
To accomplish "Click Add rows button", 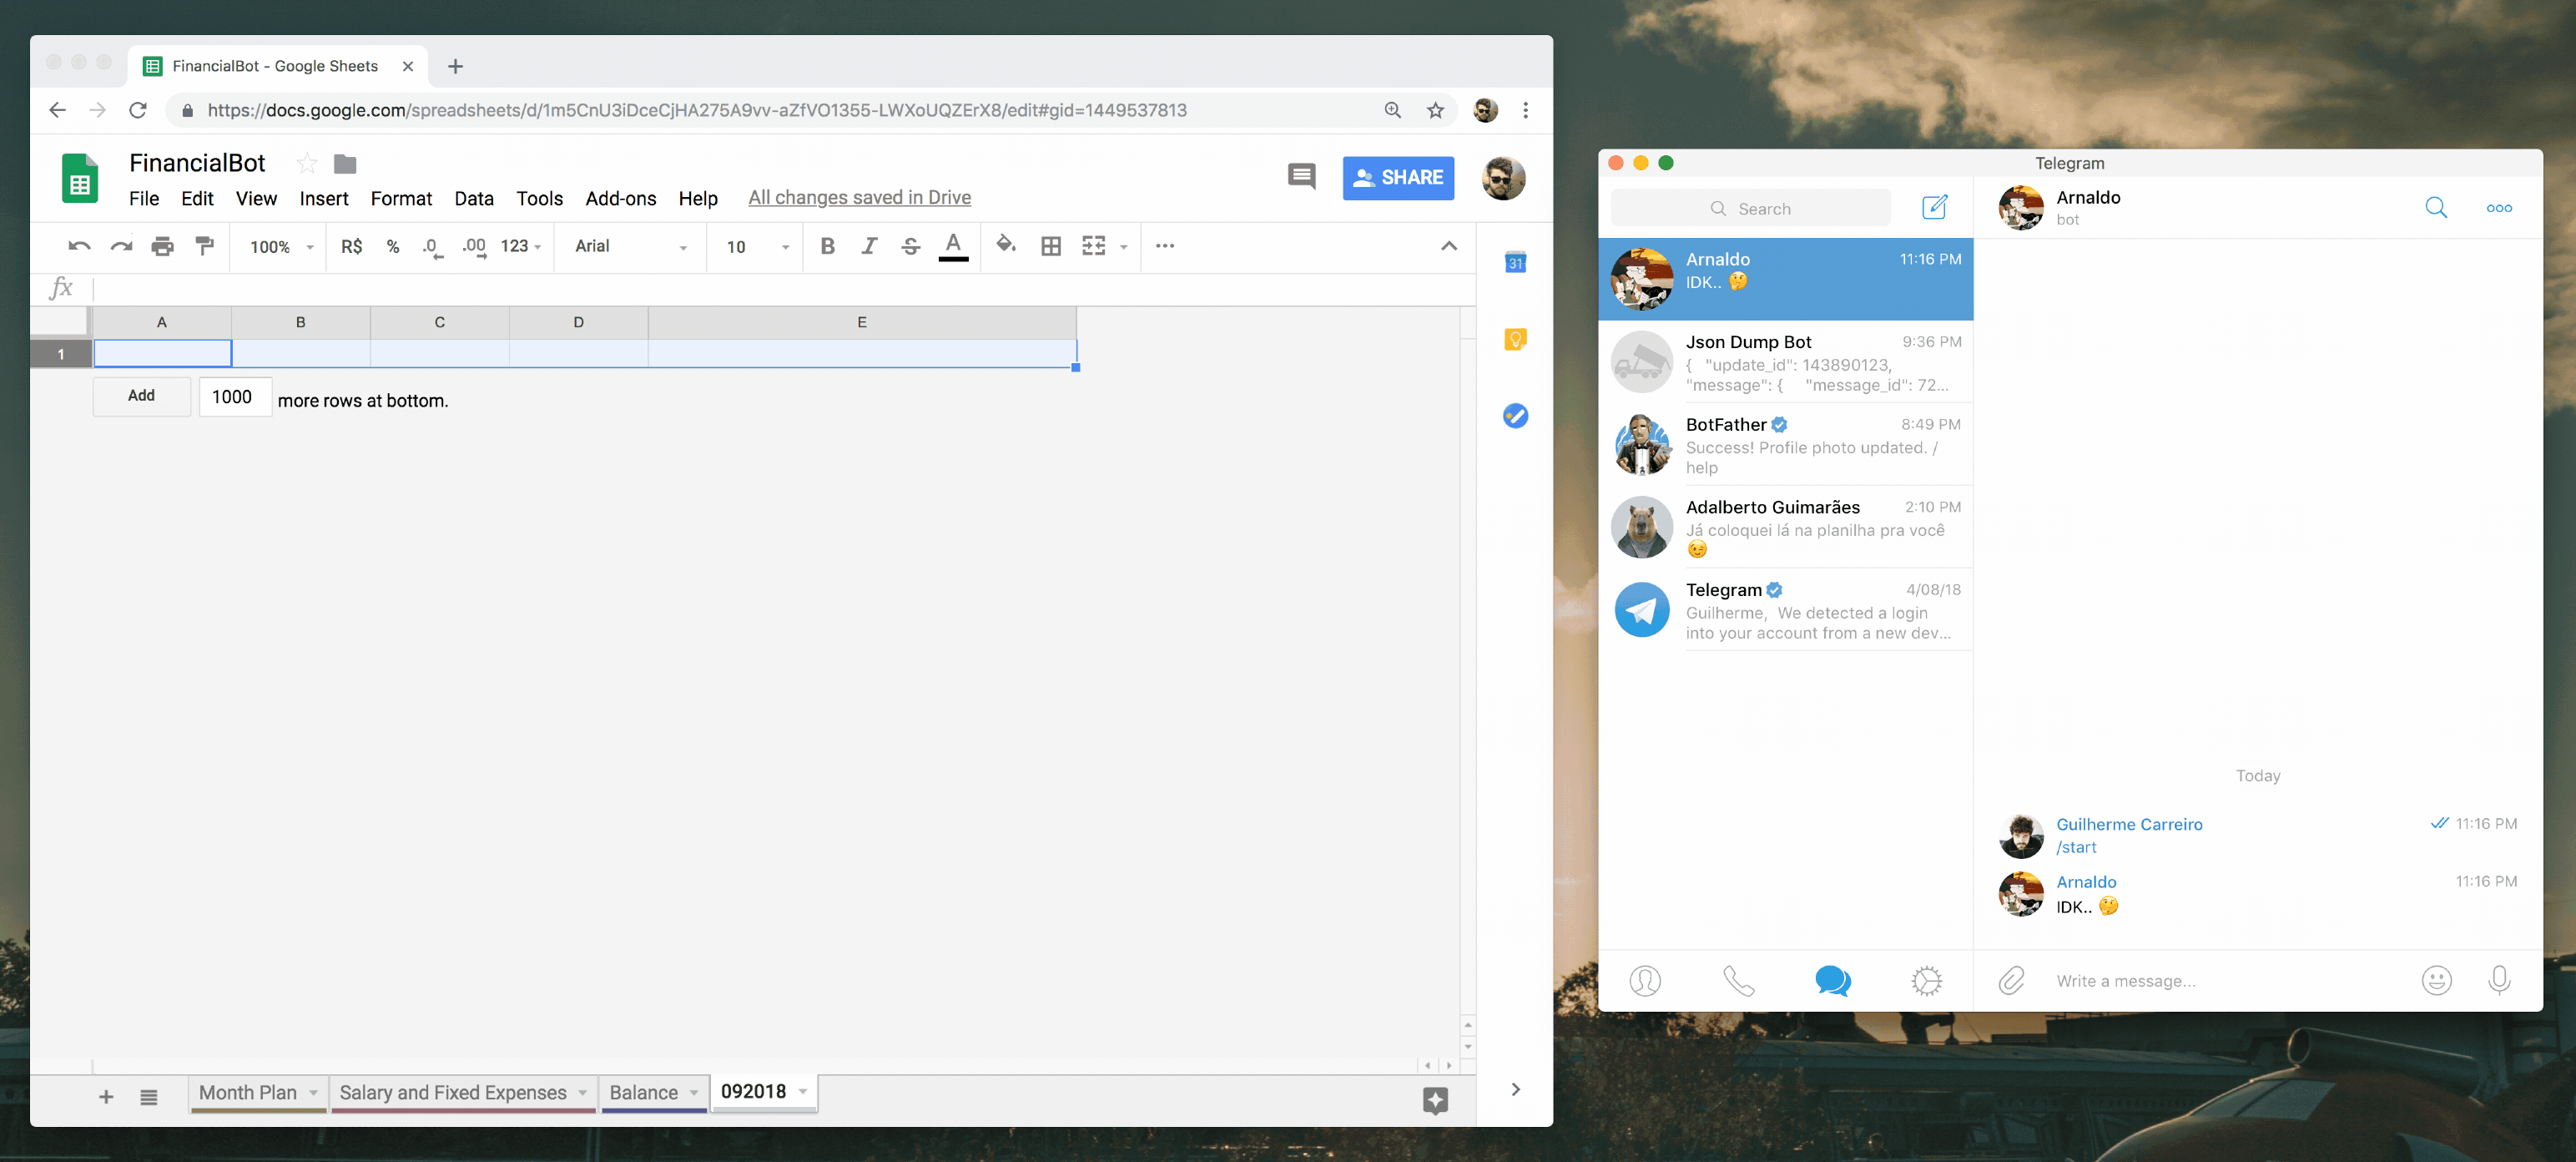I will click(x=142, y=396).
